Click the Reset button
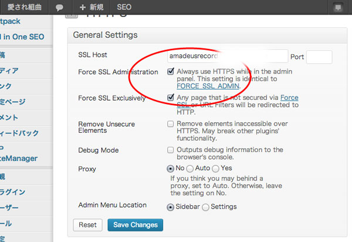This screenshot has height=242, width=352. point(87,225)
